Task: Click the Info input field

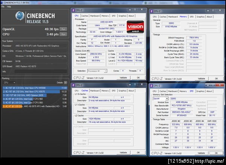Action: click(41, 71)
